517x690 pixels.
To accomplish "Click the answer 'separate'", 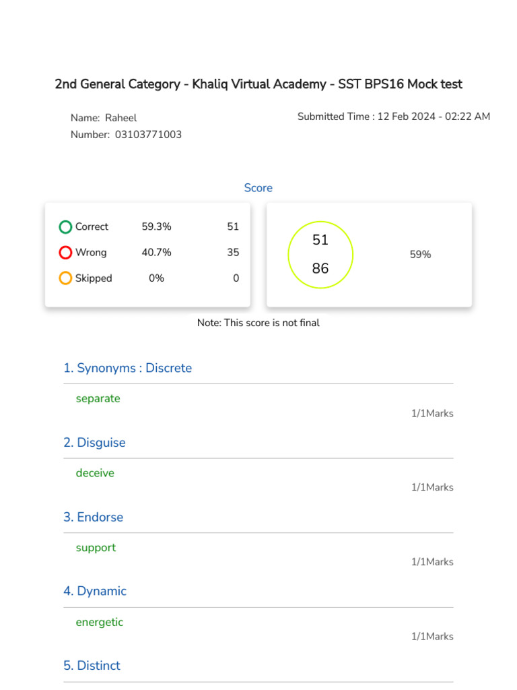I will [98, 398].
